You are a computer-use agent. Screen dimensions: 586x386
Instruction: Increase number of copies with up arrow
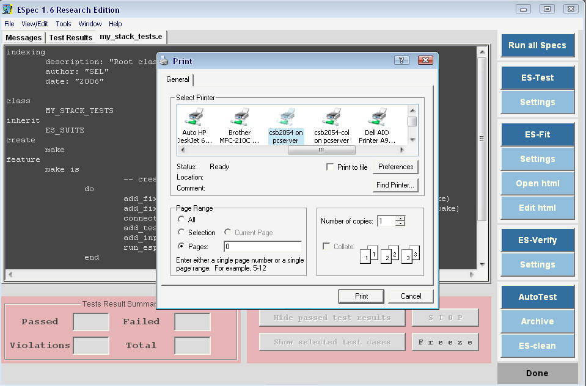pos(400,219)
